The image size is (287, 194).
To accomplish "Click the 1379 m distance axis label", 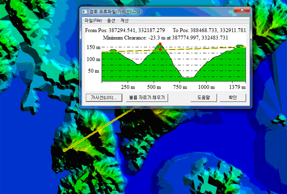I will [237, 87].
